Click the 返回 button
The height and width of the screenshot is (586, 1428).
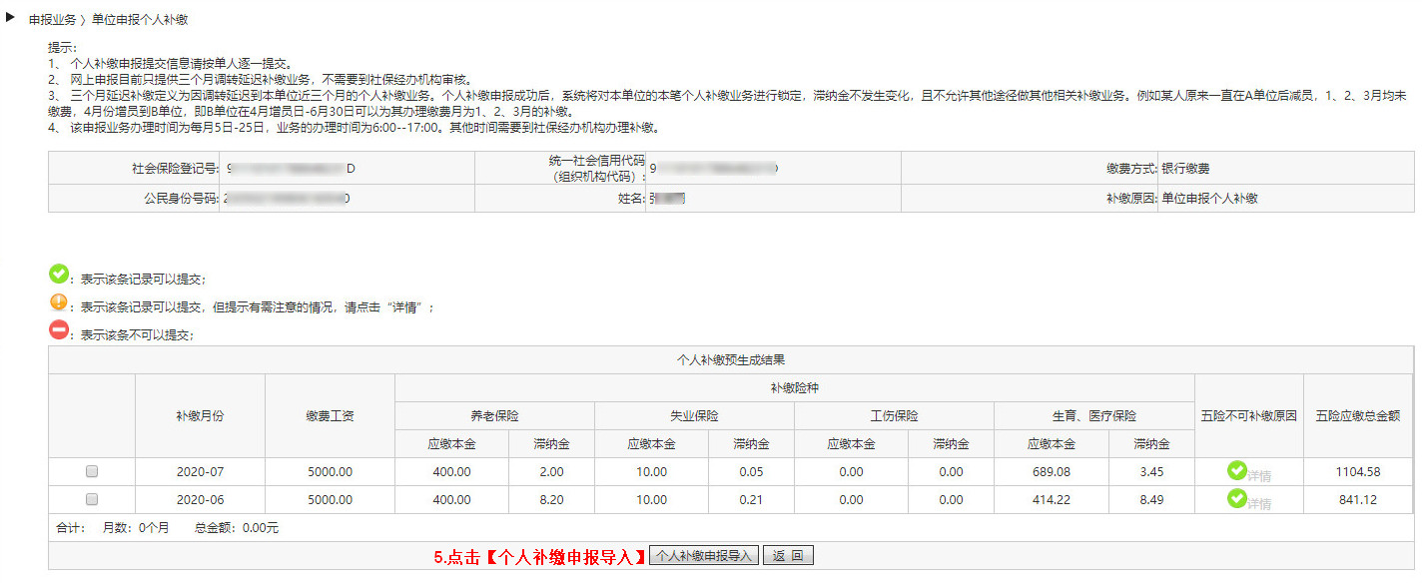788,556
